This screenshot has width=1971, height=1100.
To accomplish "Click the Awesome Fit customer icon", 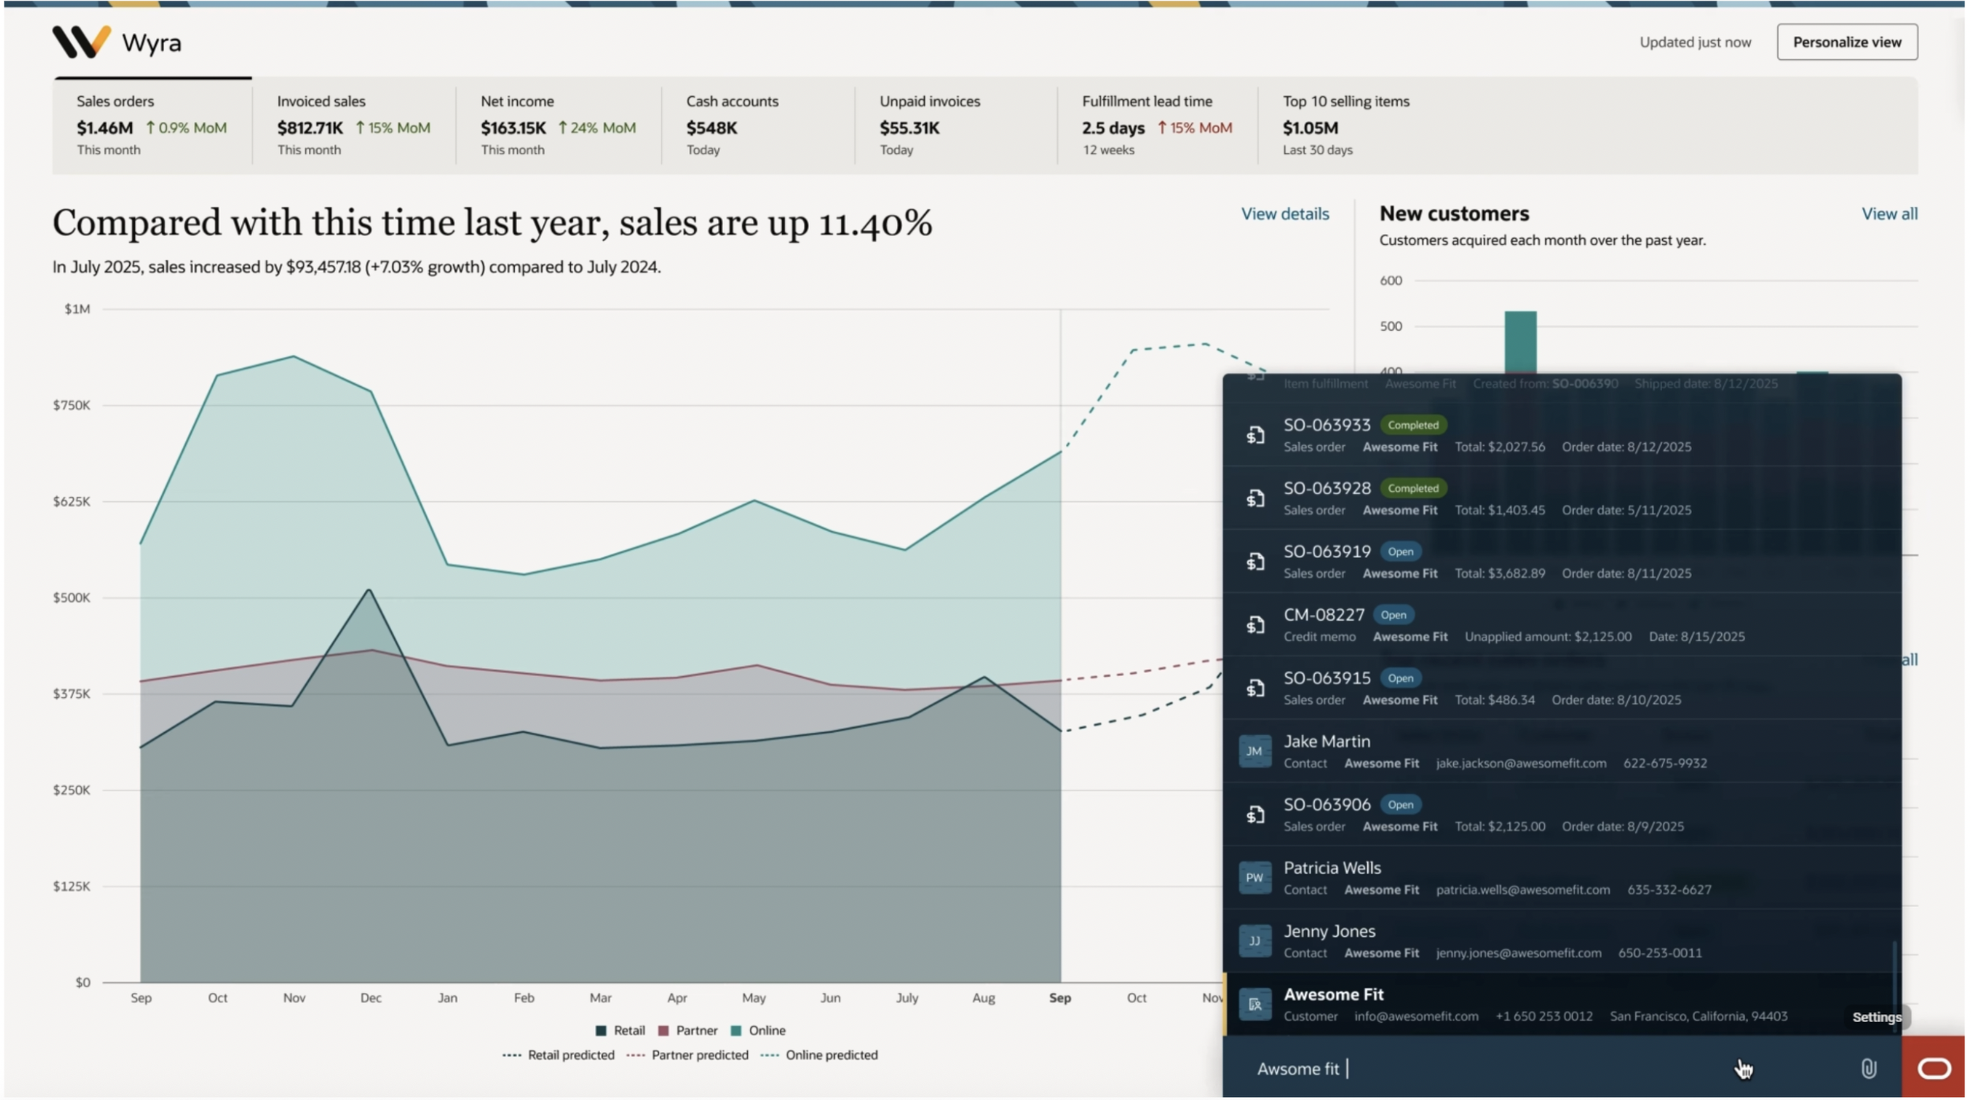I will [1254, 1005].
